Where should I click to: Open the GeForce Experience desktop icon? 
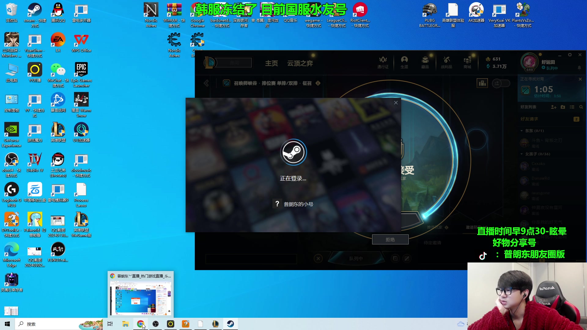[x=12, y=135]
